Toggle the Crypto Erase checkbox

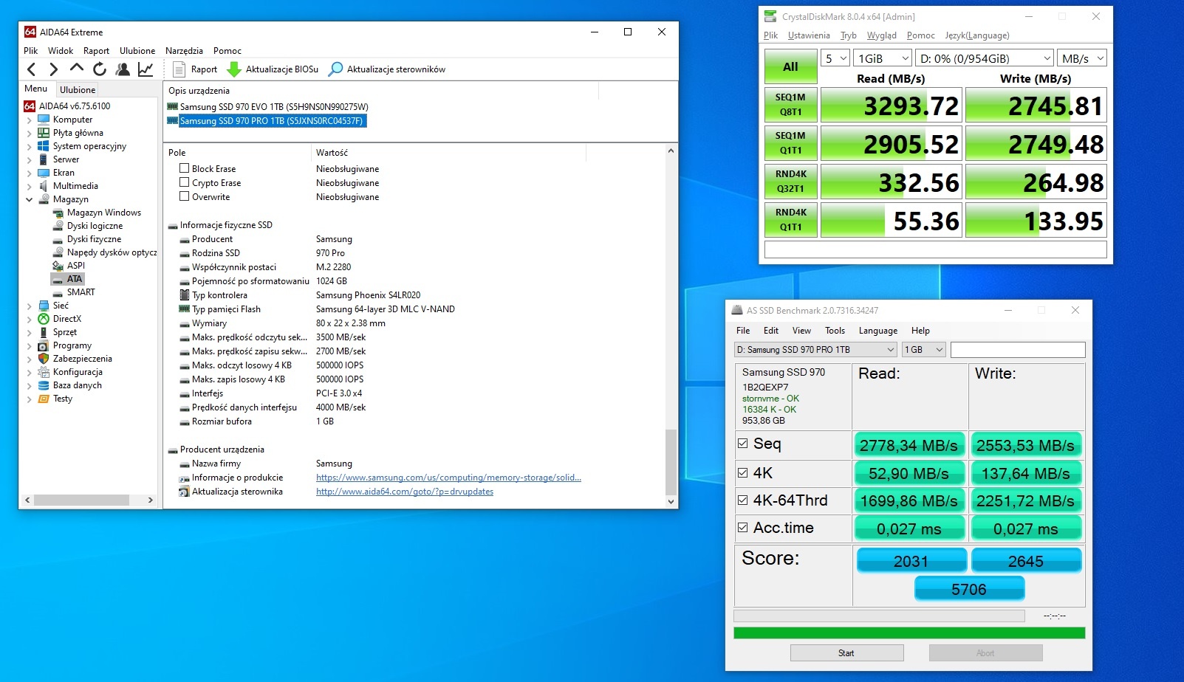coord(185,182)
